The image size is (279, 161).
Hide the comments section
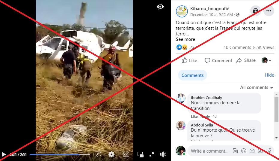point(269,75)
